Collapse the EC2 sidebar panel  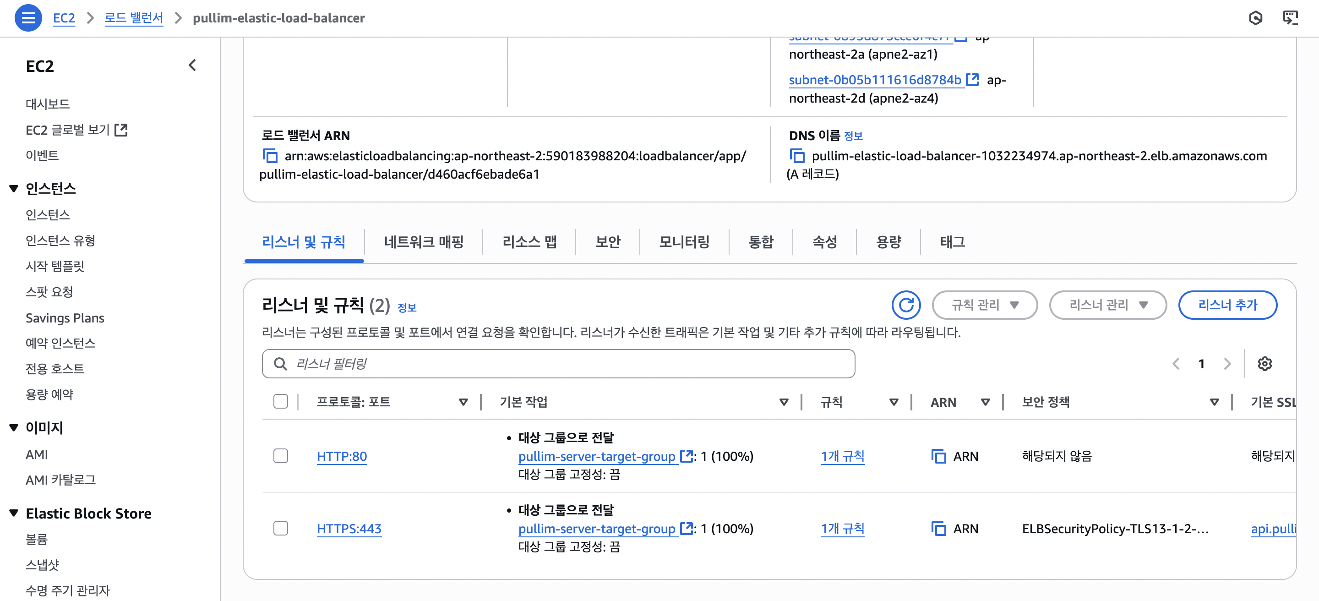point(192,66)
